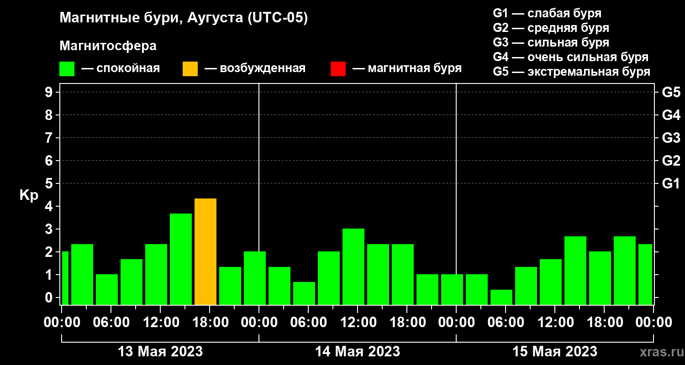Click 'G3 — сильная буря' legend line

coord(551,42)
